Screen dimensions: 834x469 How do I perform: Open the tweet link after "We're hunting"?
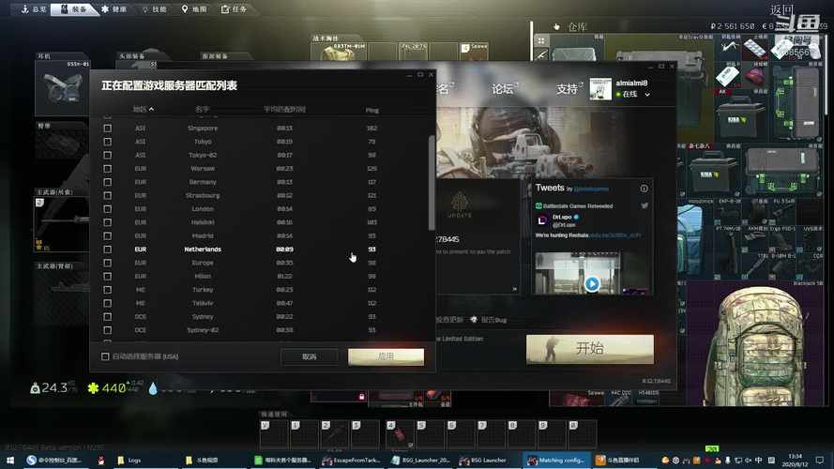click(x=614, y=235)
